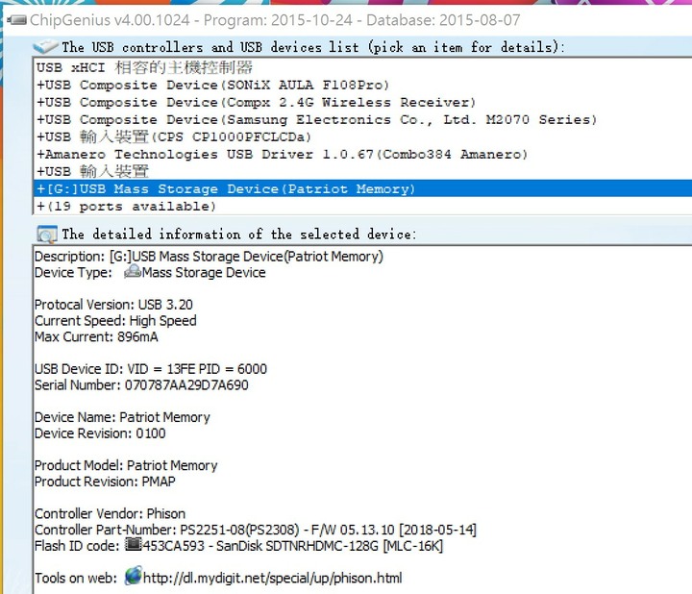Screen dimensions: 692x594
Task: Click the Protocal Version USB 3.20 line
Action: [x=113, y=305]
